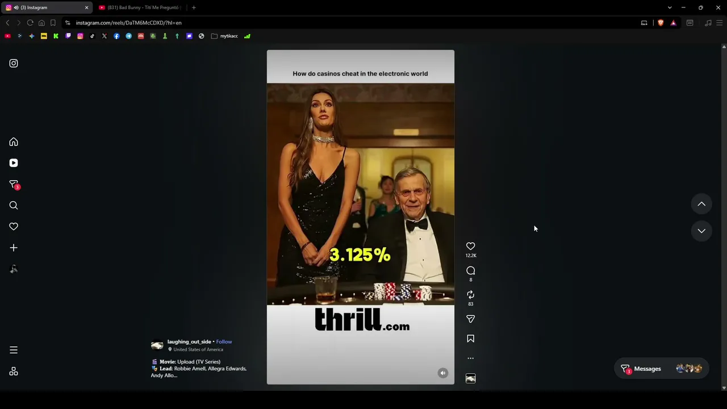Image resolution: width=727 pixels, height=409 pixels.
Task: Open the mytikacc bookmarks folder
Action: tap(224, 36)
